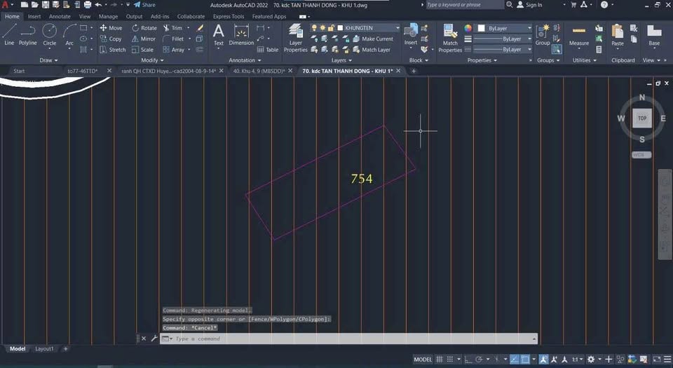Start the Mirror command
The image size is (673, 368).
tap(143, 39)
